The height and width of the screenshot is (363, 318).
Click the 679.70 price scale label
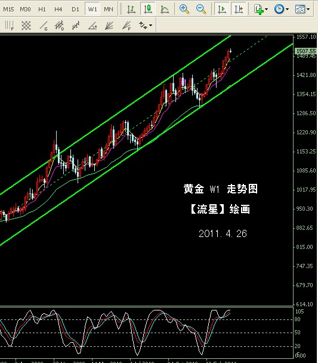tap(304, 285)
